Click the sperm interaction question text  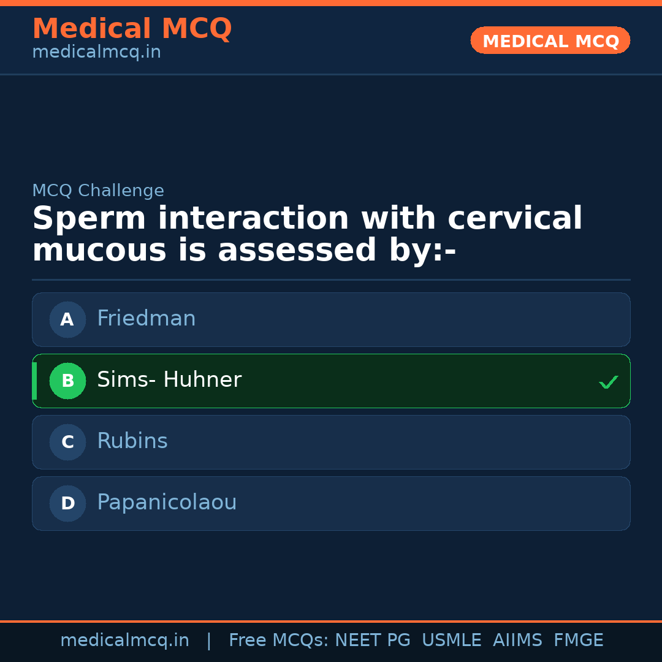pos(306,235)
